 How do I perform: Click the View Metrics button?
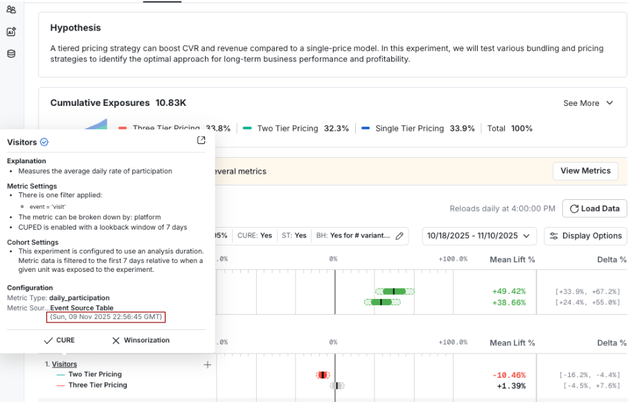pos(586,171)
